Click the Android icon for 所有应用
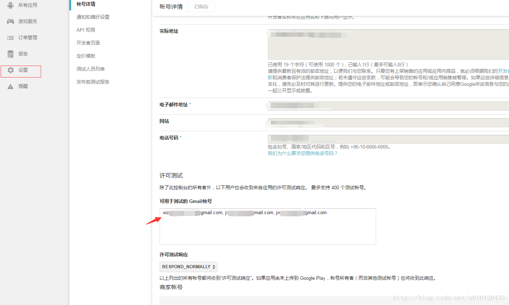Viewport: 509px width, 305px height. coord(10,5)
